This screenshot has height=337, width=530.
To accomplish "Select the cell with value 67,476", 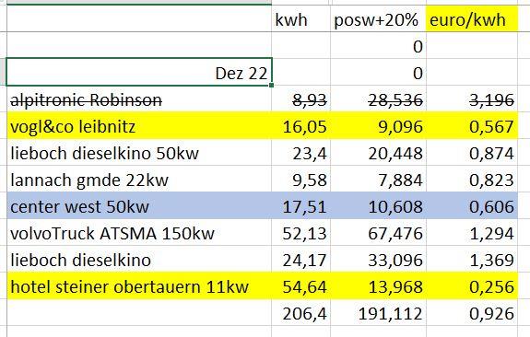I will 378,233.
